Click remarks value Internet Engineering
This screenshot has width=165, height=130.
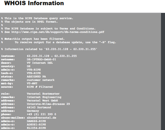tap(44, 97)
